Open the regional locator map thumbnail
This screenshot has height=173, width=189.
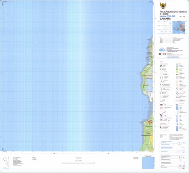pos(179,28)
